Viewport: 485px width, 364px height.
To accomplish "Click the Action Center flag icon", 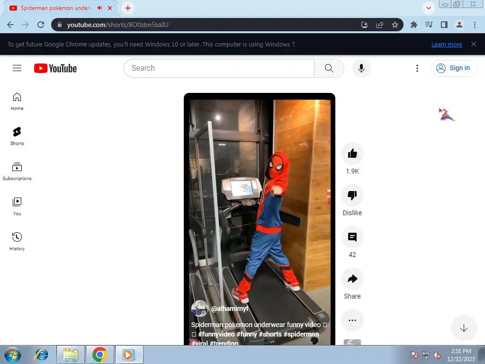I will 414,355.
